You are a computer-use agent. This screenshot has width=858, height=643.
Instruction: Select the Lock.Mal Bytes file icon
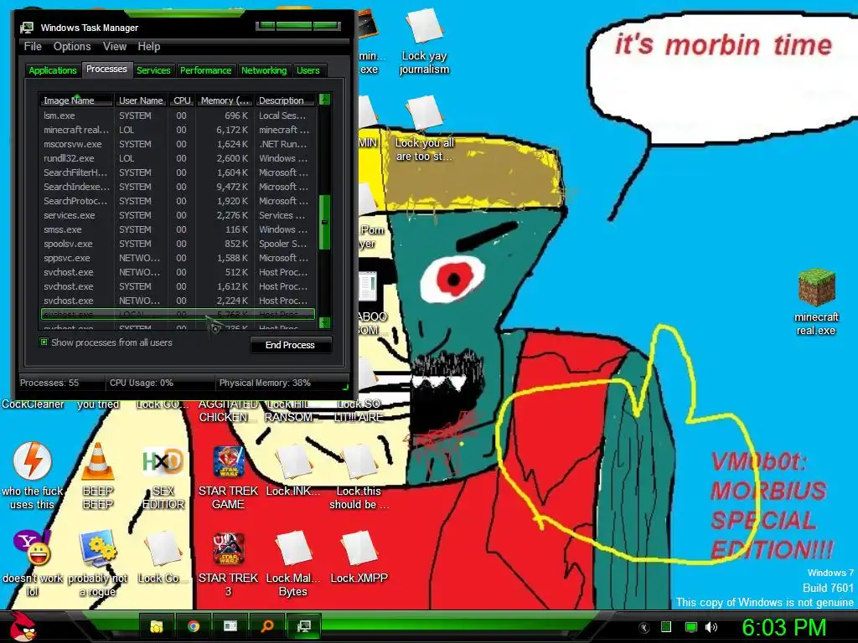(293, 564)
